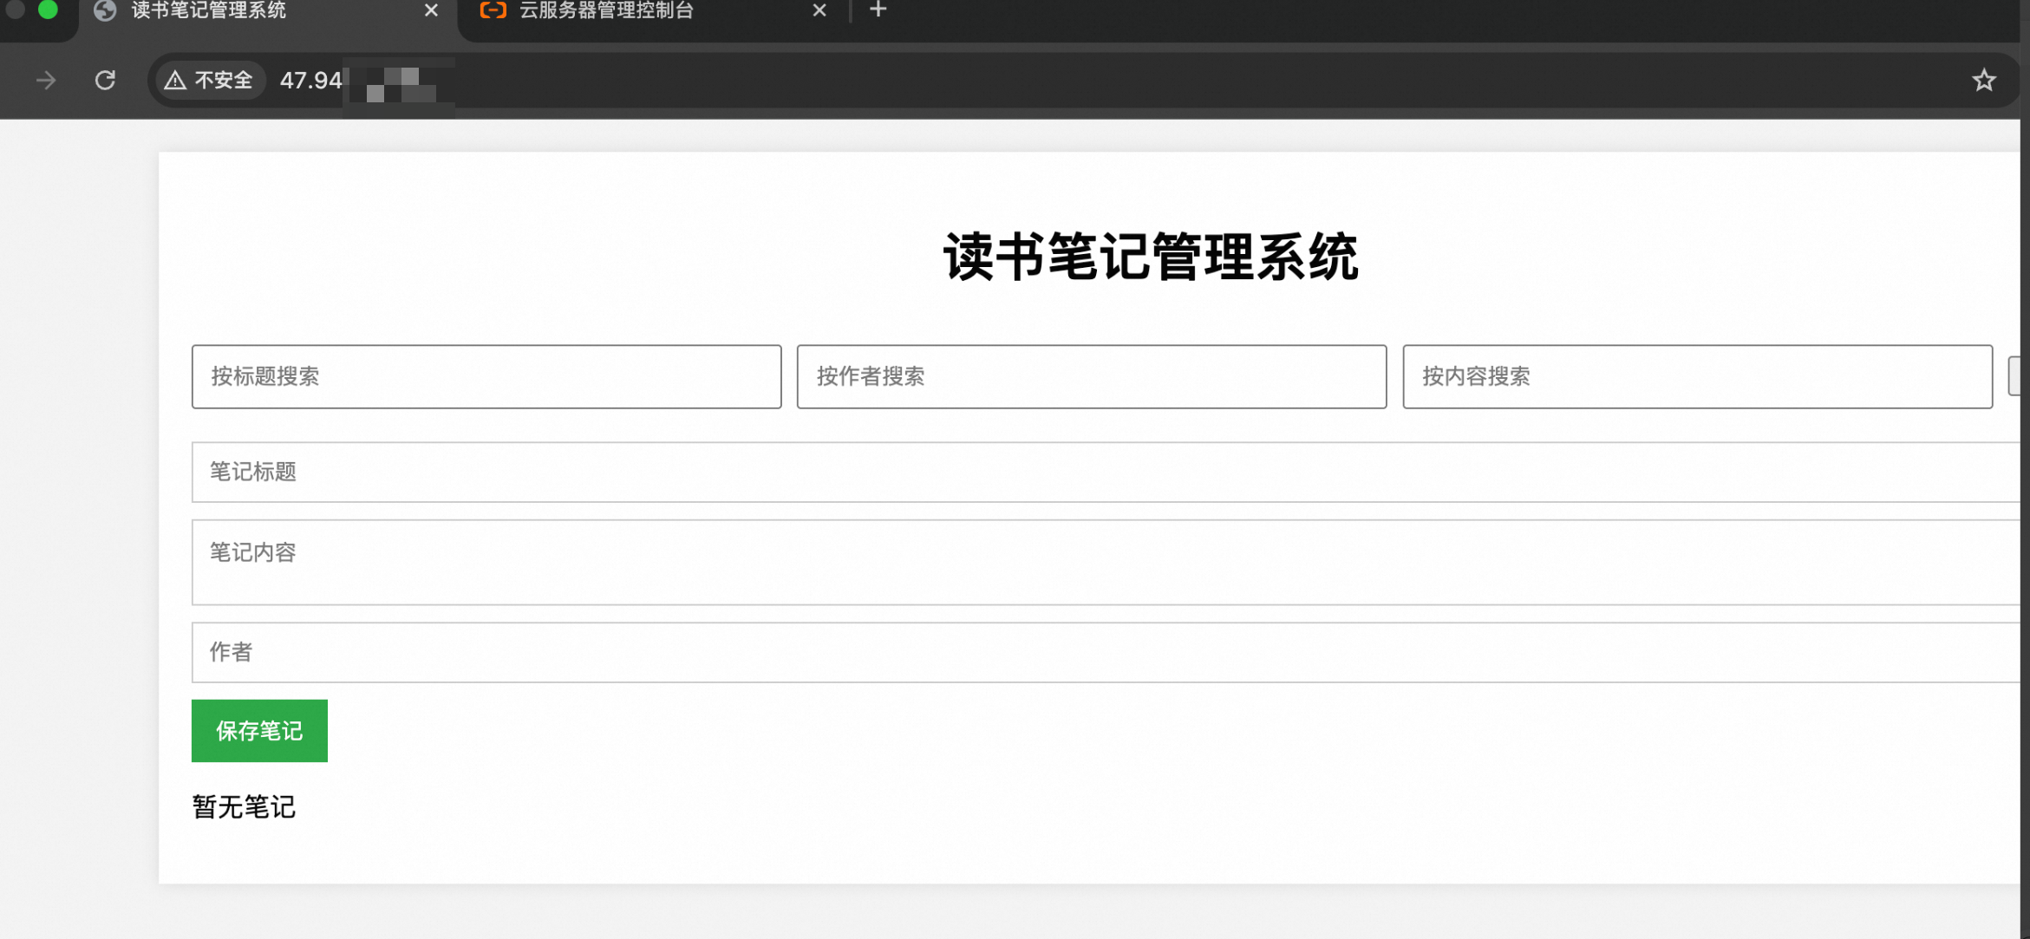Close the 云服务器管理控制台 tab

819,10
